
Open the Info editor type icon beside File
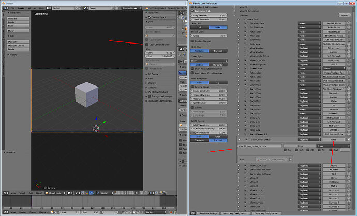6,8
